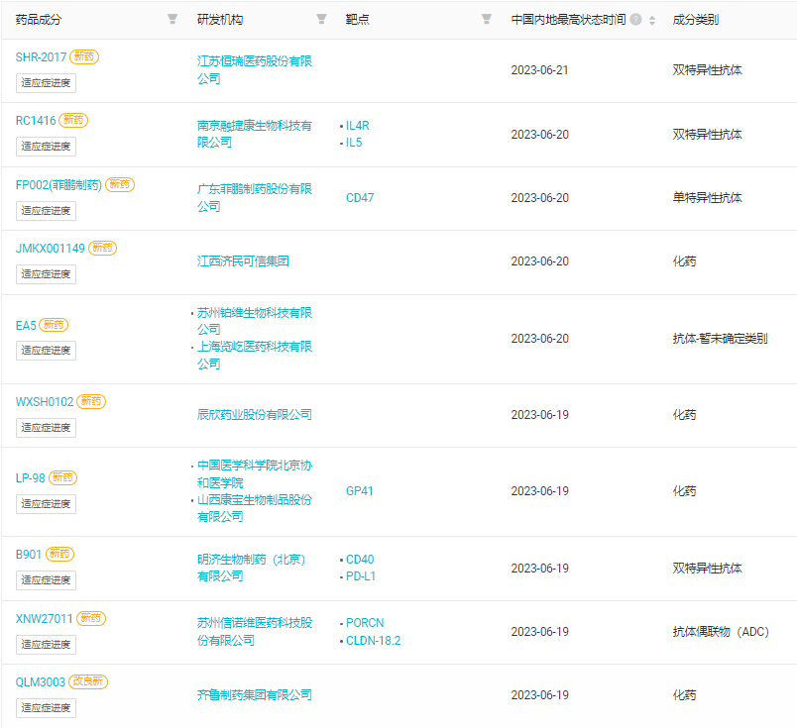797x728 pixels.
Task: Click help icon beside 中国内地最高状态时间
Action: pos(635,20)
